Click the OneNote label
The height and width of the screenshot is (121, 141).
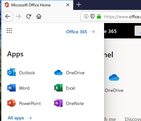[x=75, y=103]
